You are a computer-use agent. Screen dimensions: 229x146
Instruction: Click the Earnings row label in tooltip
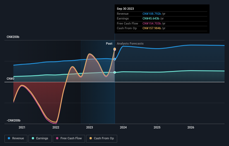123,18
